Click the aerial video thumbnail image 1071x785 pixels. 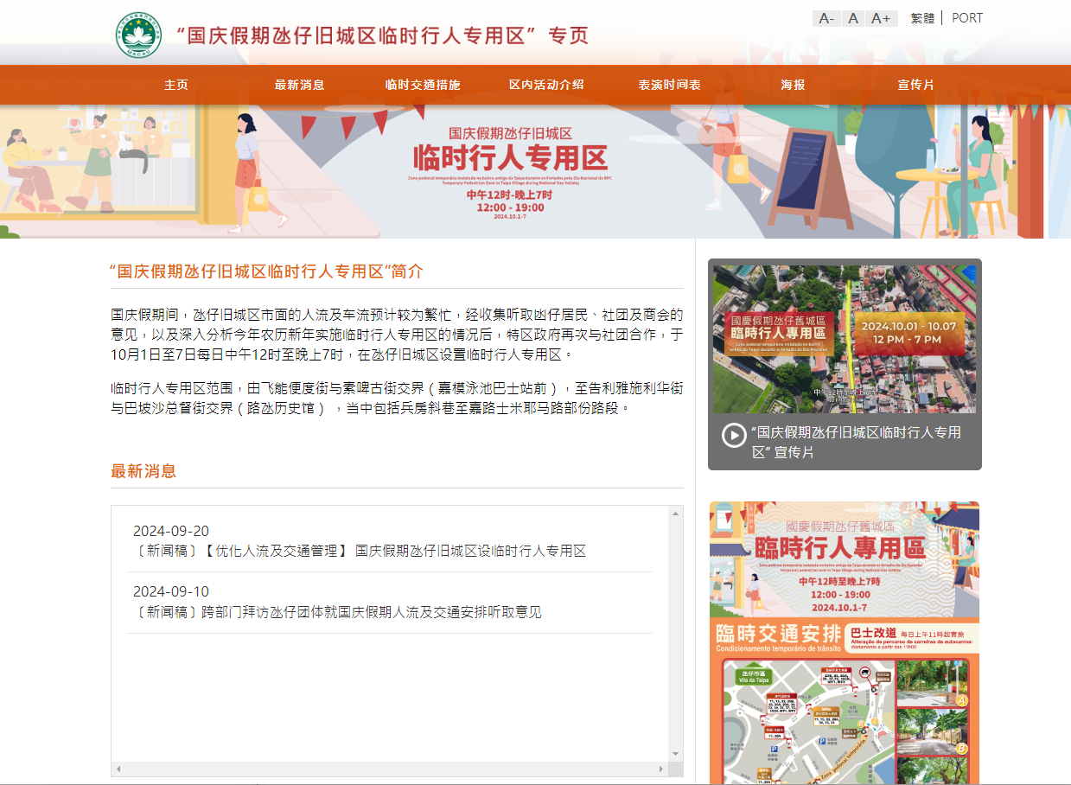pyautogui.click(x=845, y=339)
